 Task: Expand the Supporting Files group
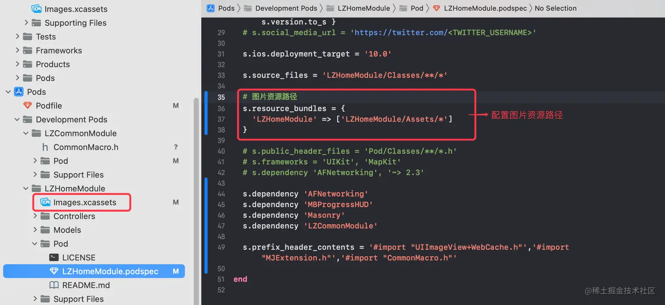tap(26, 22)
